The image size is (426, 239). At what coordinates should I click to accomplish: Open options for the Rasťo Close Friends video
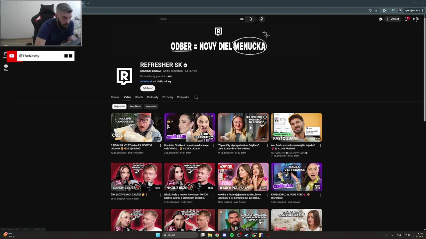[320, 146]
